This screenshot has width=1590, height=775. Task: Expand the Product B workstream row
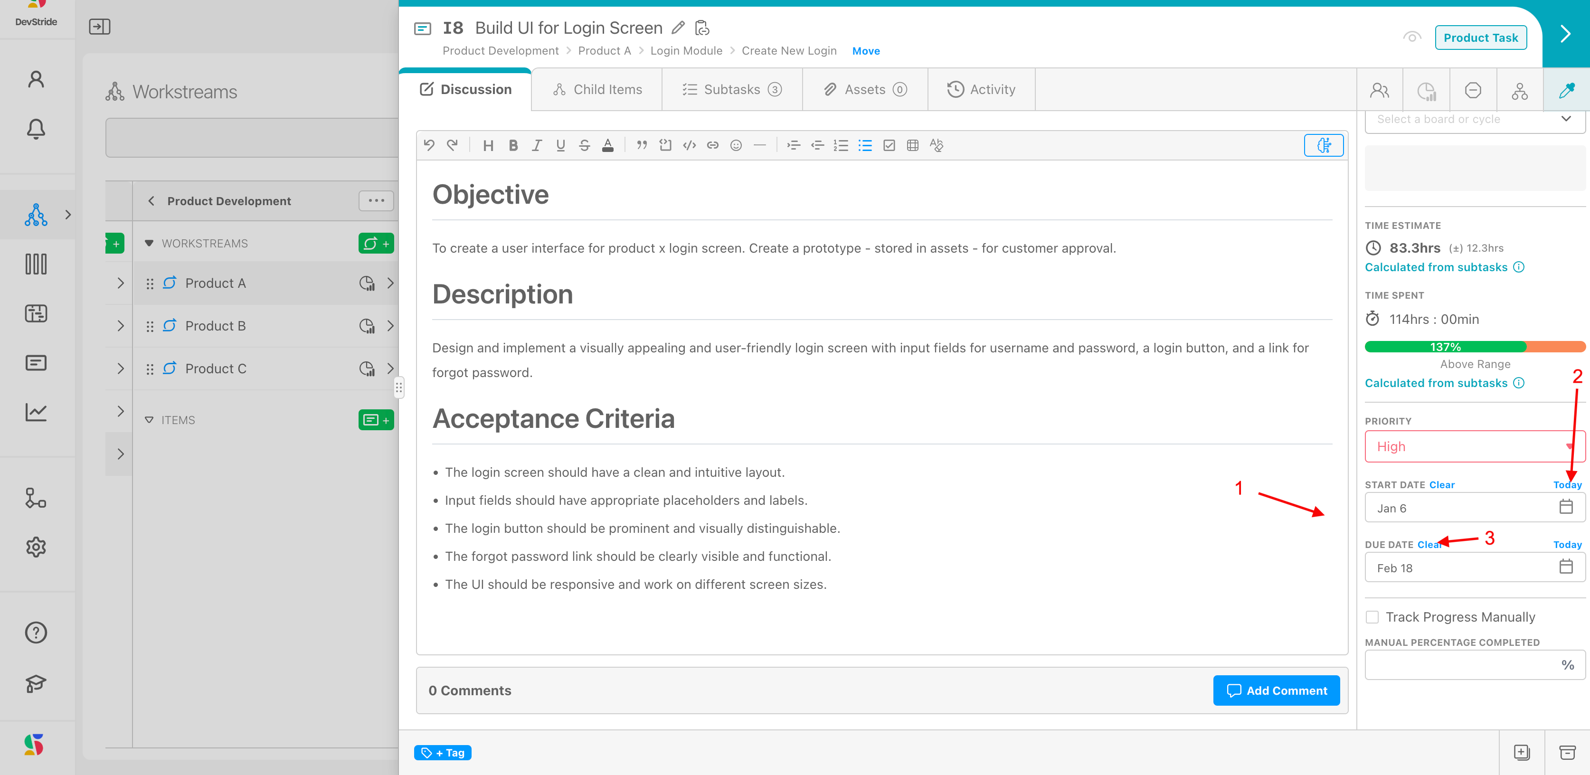[390, 326]
